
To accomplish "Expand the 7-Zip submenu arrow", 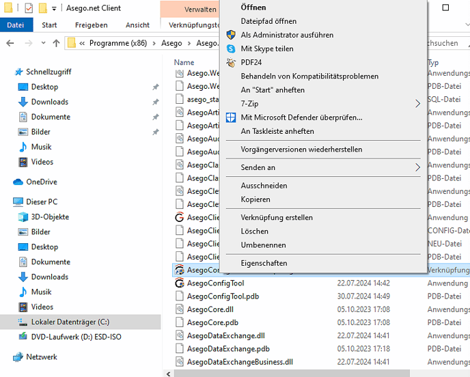I will 418,104.
